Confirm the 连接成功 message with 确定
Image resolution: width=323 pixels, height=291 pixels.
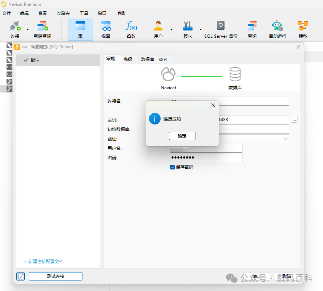tap(182, 136)
